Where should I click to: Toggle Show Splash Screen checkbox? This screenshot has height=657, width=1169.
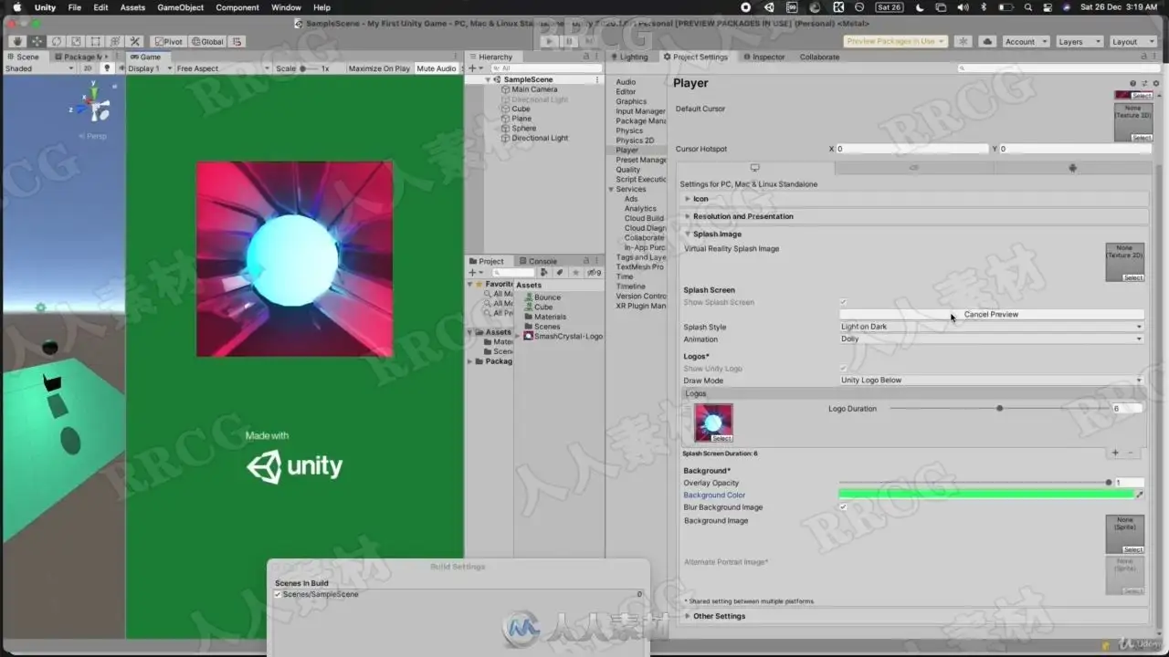(x=843, y=302)
